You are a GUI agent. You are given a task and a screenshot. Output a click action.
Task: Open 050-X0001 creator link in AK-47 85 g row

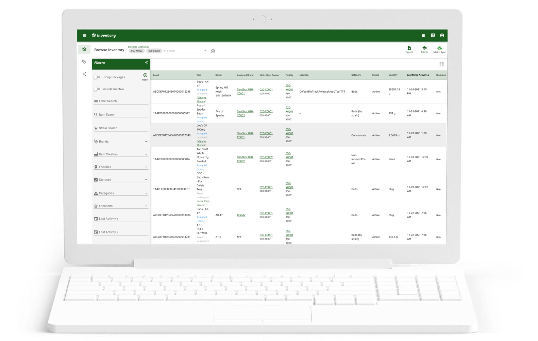tap(266, 213)
